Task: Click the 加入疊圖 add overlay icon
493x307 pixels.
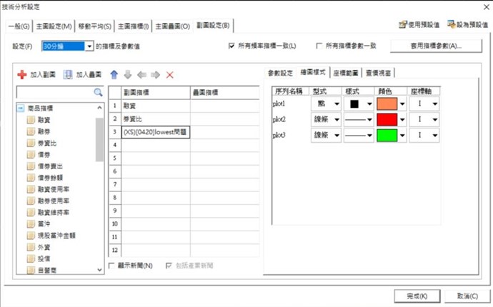Action: (68, 75)
